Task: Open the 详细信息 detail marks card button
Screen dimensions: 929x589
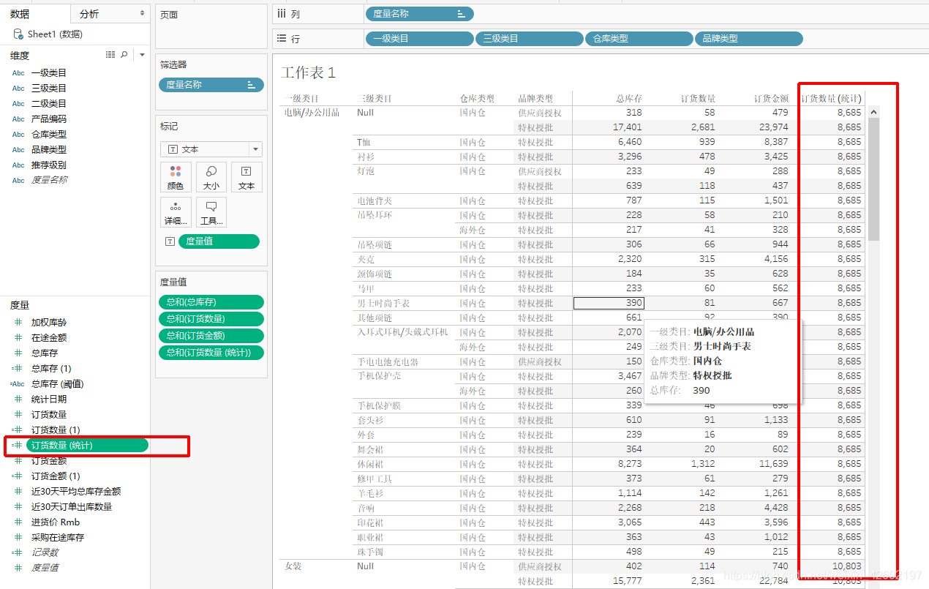Action: (176, 212)
